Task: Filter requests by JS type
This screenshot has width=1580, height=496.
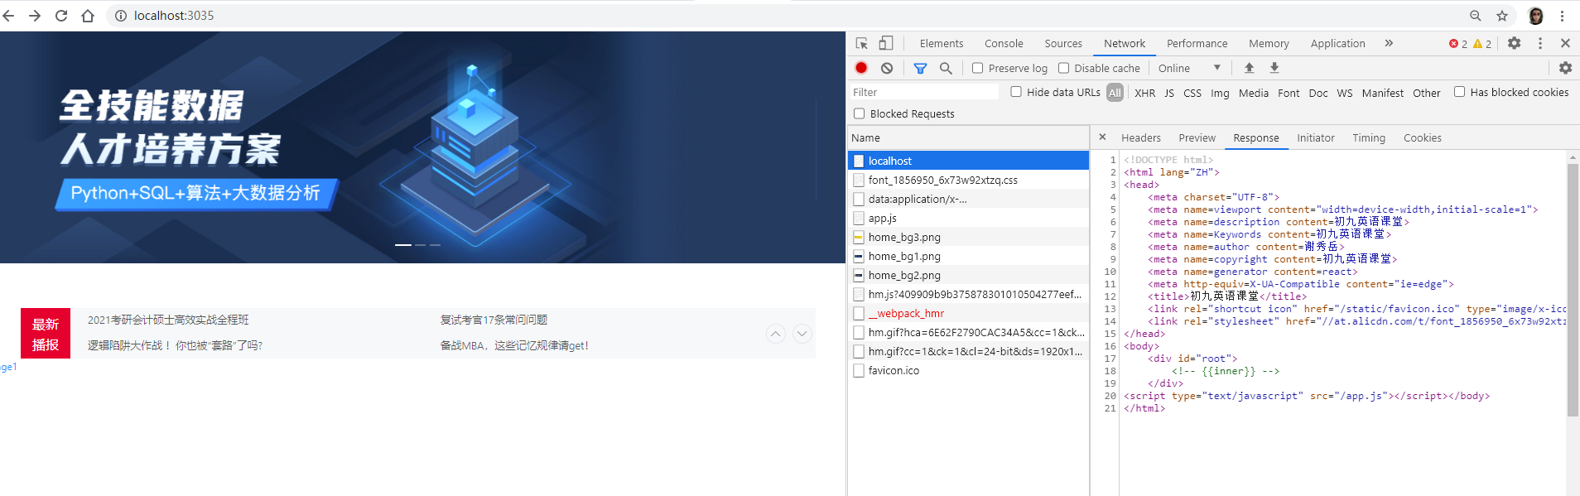Action: click(x=1169, y=93)
